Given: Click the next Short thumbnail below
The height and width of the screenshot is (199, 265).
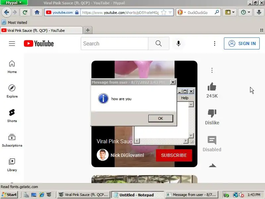Looking at the screenshot, I should coord(144,179).
